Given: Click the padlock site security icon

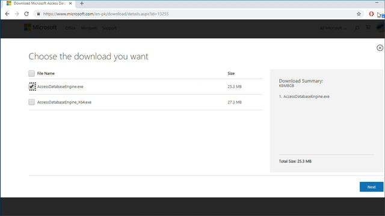Looking at the screenshot, I should click(38, 14).
